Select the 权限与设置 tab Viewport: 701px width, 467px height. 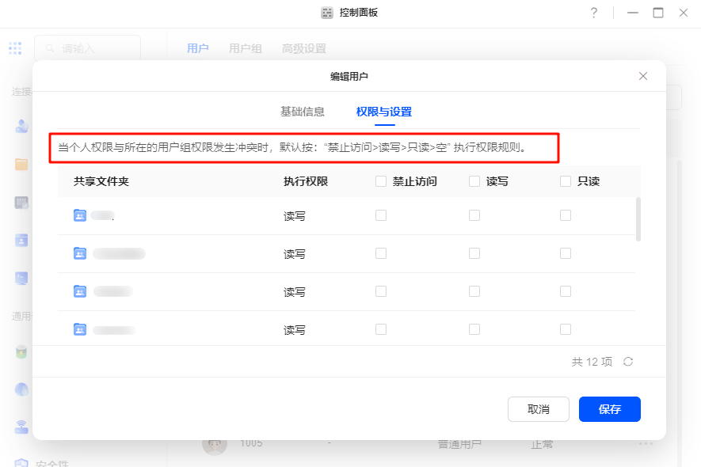coord(384,112)
